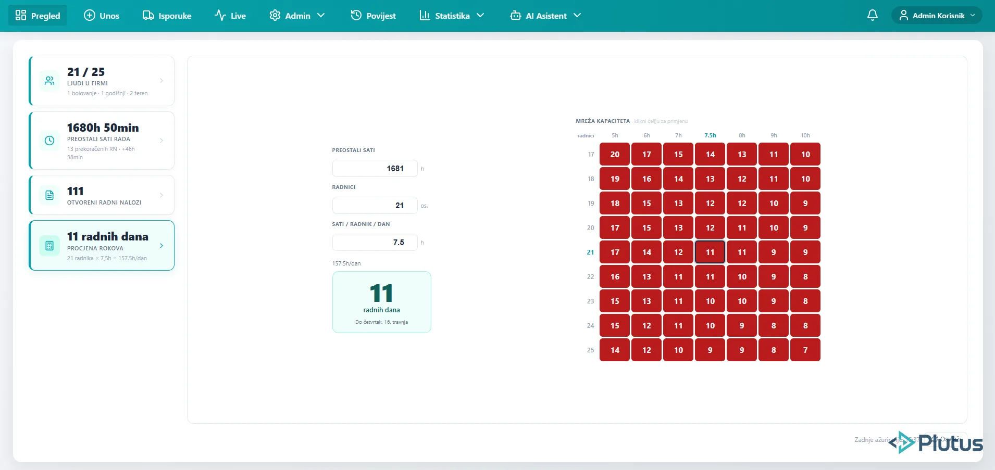The height and width of the screenshot is (470, 995).
Task: Click the Live activity pulse icon
Action: point(220,15)
